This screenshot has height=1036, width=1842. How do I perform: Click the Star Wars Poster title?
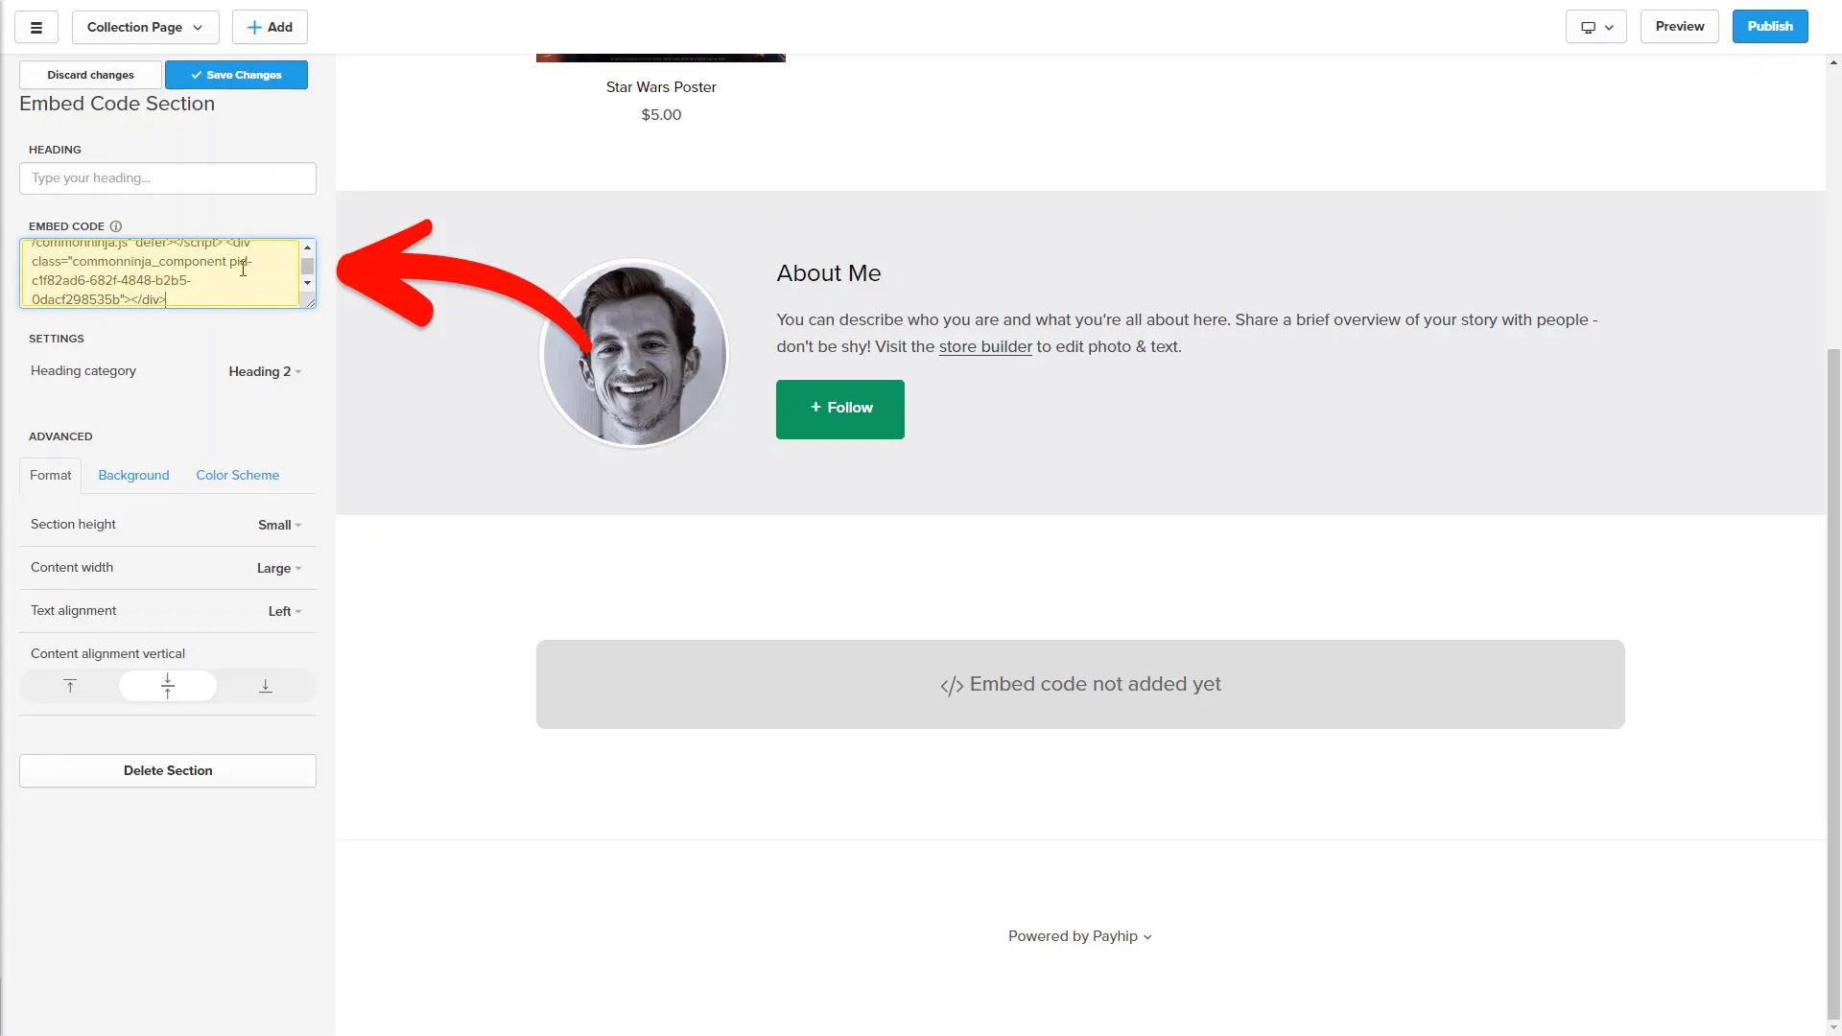click(661, 87)
